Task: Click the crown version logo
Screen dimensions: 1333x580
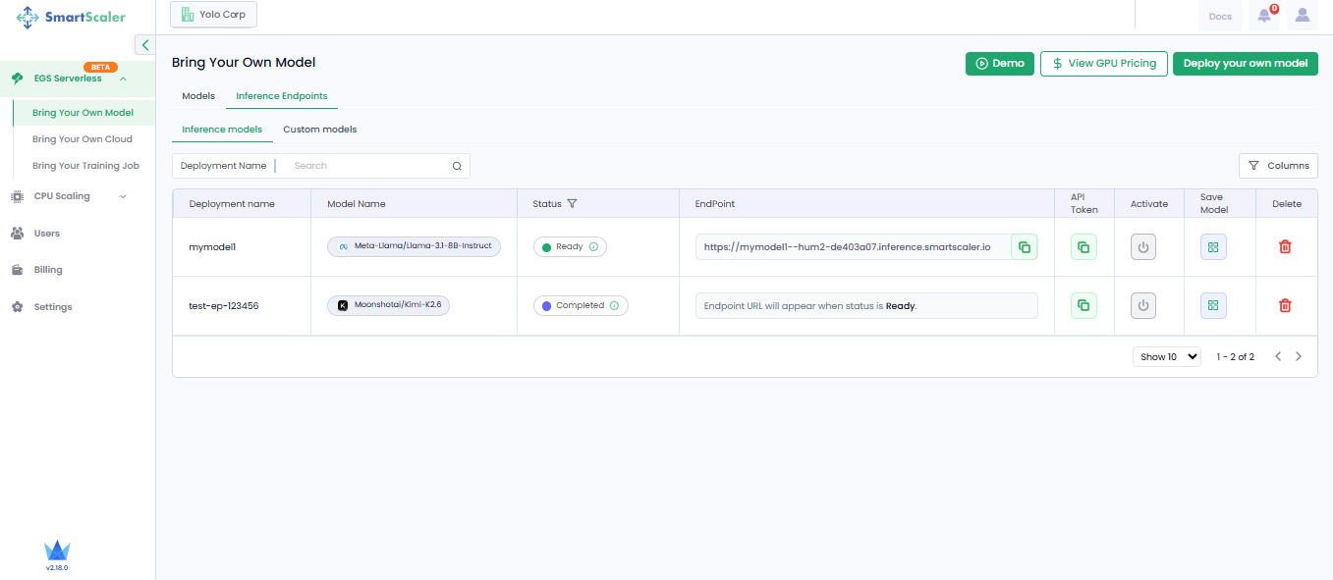Action: 57,551
